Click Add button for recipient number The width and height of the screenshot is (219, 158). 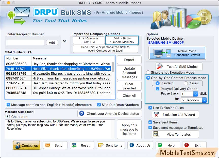52,42
